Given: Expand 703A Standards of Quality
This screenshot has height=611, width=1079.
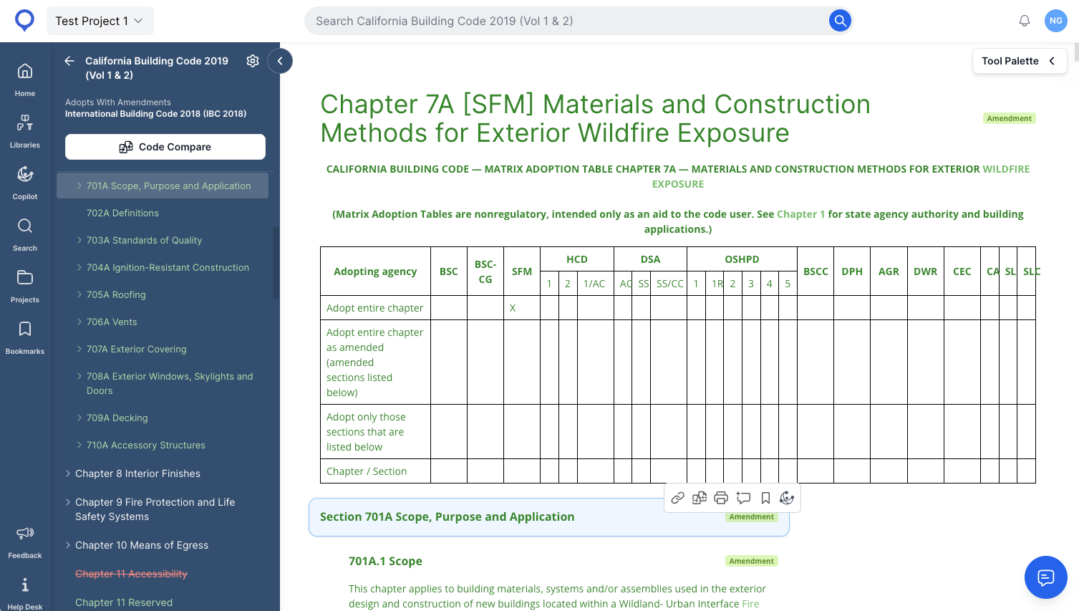Looking at the screenshot, I should 79,240.
